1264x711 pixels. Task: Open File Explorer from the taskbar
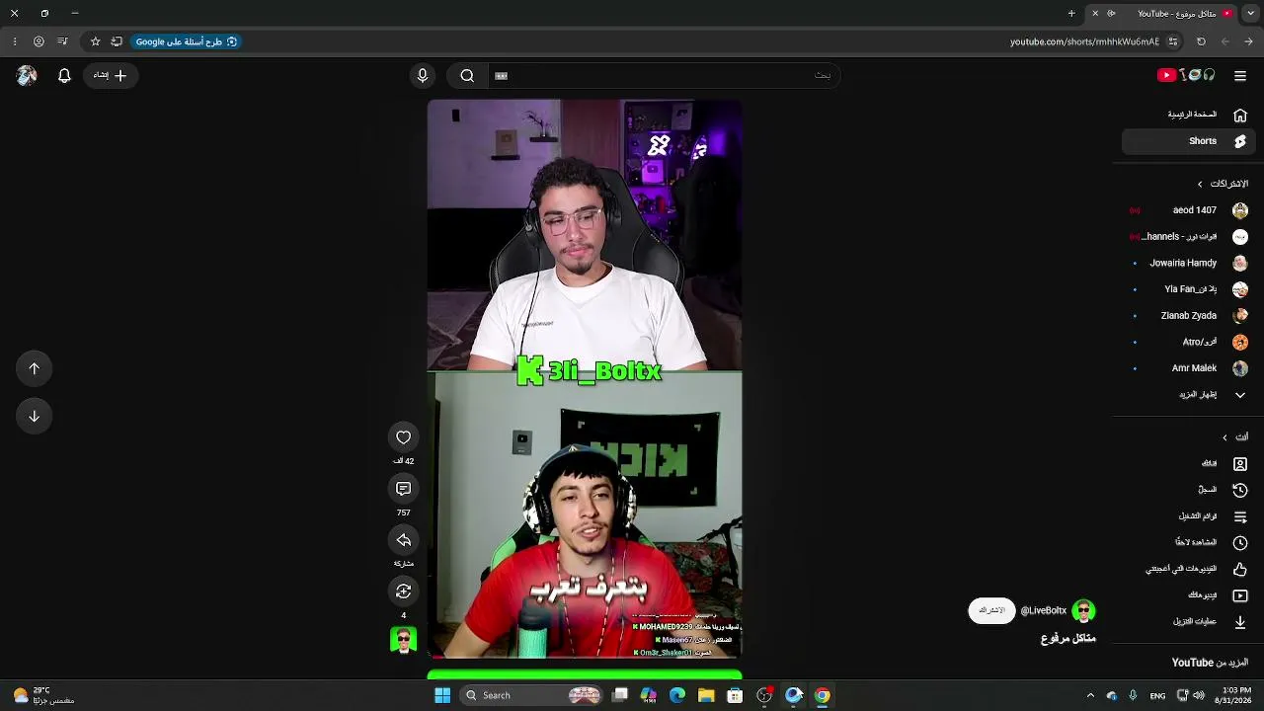tap(706, 695)
